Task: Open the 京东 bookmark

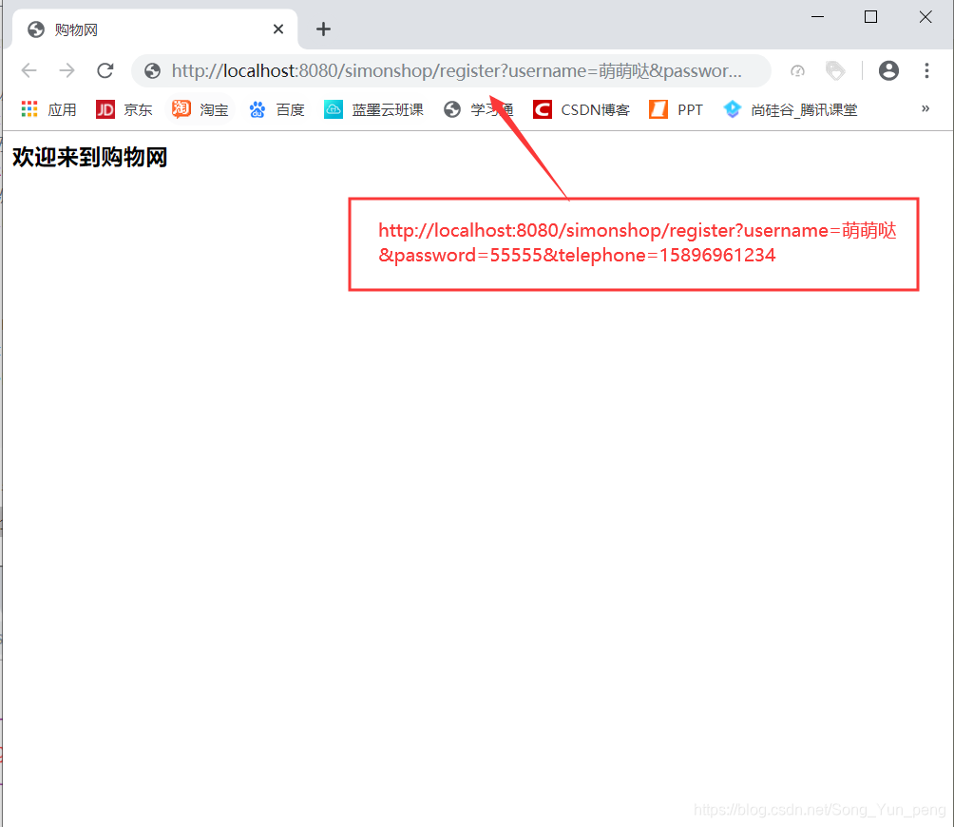Action: [124, 109]
